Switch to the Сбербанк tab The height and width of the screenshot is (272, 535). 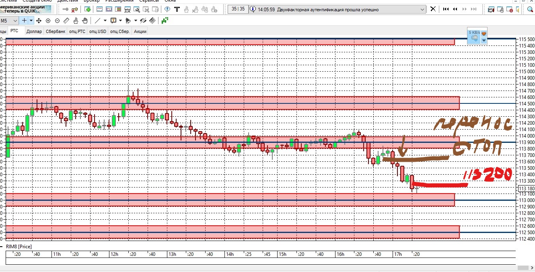[x=56, y=31]
